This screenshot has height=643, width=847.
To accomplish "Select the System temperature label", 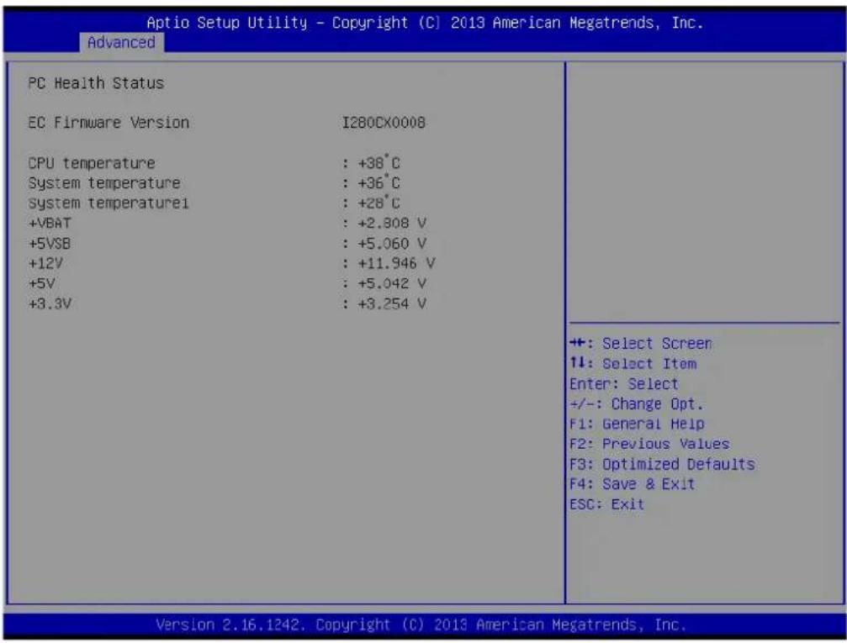I will tap(104, 183).
